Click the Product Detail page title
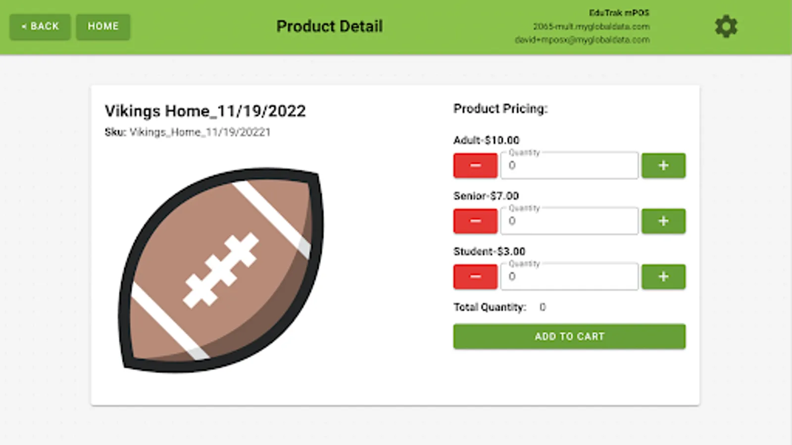Image resolution: width=792 pixels, height=445 pixels. click(x=329, y=26)
